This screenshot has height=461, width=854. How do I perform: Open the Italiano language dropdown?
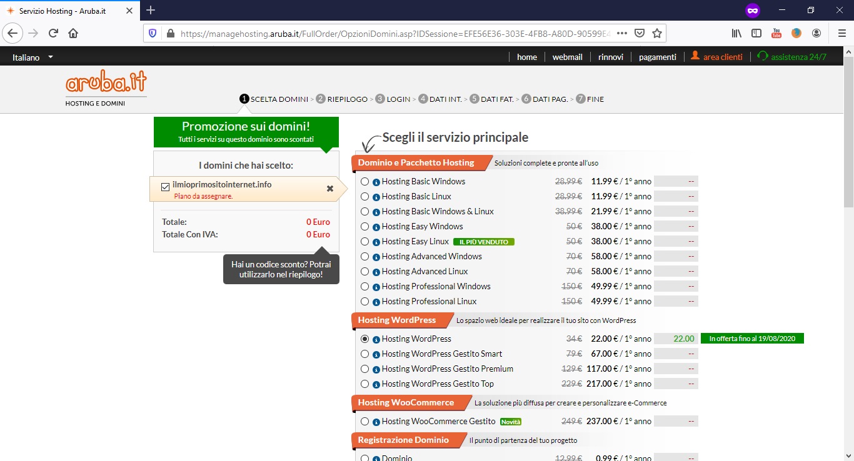click(x=33, y=57)
